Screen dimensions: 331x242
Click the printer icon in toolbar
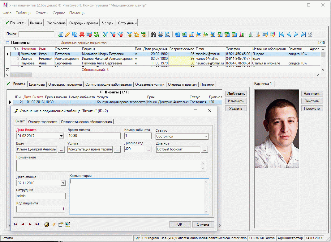click(x=161, y=34)
